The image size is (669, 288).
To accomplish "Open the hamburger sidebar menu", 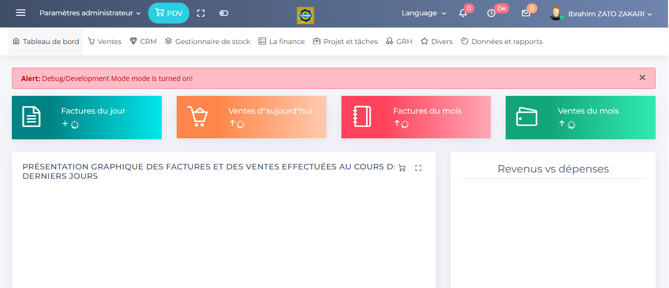I will coord(21,13).
